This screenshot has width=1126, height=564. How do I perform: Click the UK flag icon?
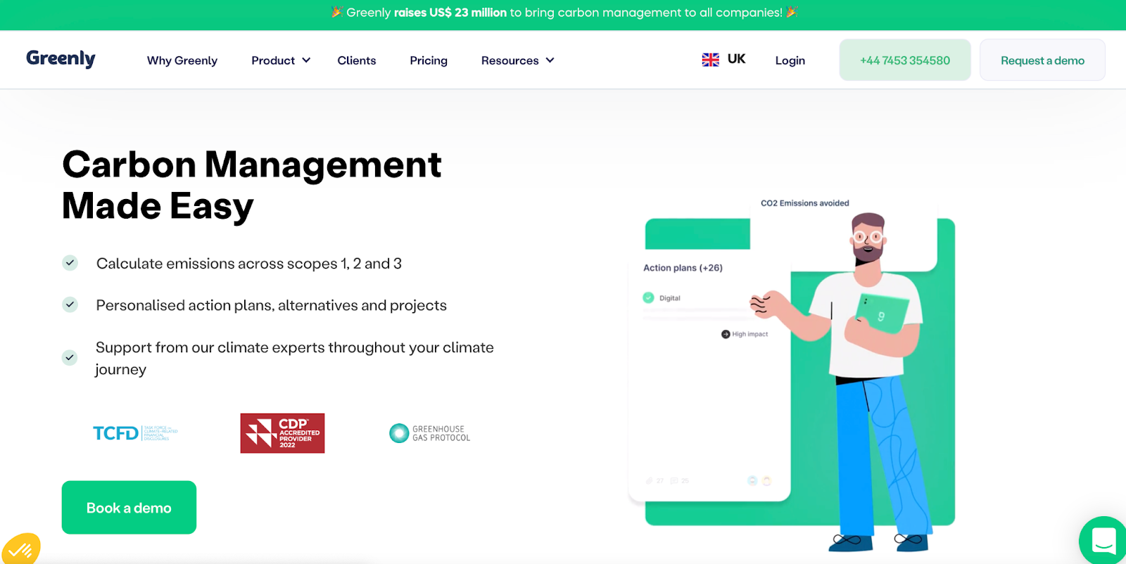coord(711,60)
